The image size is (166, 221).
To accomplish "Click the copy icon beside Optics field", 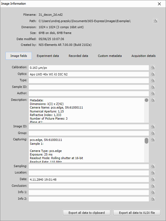I will [x=153, y=74].
